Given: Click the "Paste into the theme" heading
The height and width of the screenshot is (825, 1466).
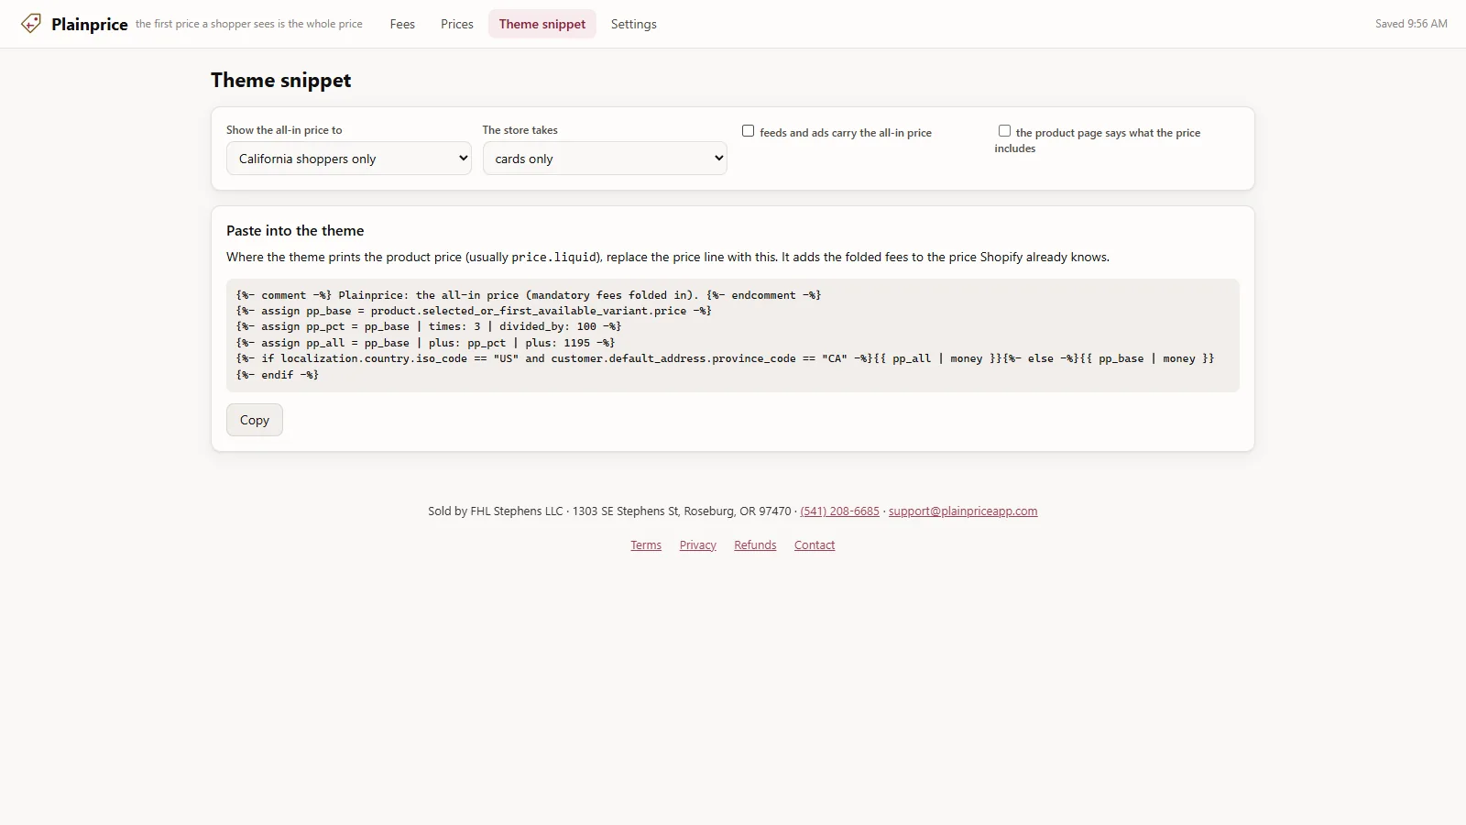Looking at the screenshot, I should 295,231.
